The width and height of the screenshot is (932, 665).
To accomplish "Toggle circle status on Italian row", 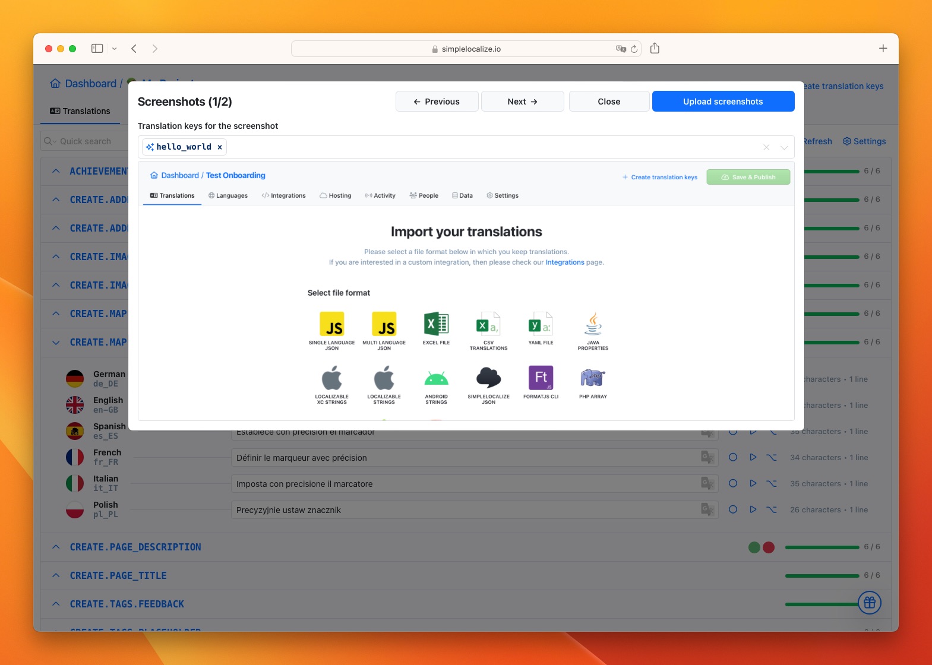I will (733, 483).
